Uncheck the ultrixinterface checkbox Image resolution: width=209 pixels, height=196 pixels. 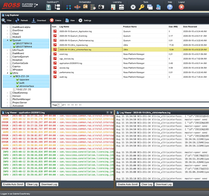click(x=18, y=86)
